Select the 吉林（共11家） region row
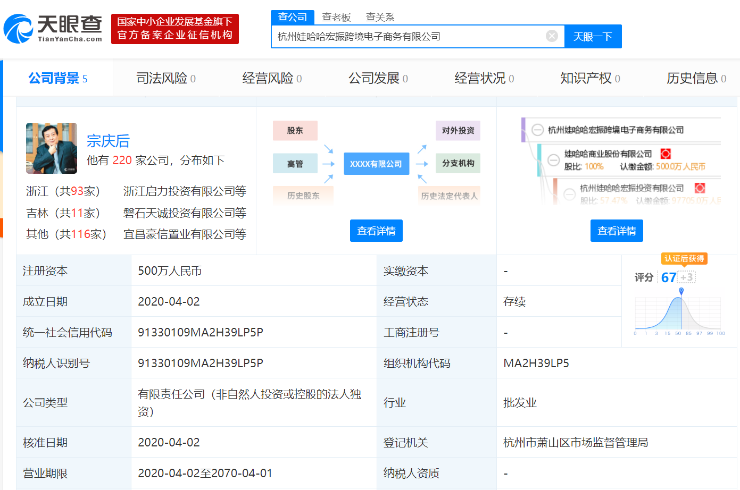This screenshot has width=740, height=490. (63, 213)
